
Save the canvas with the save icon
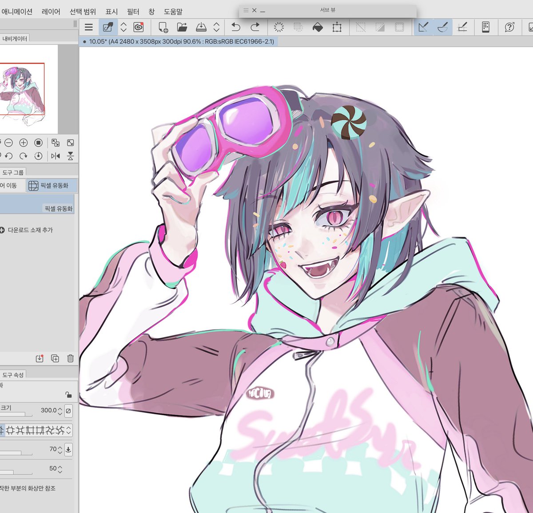[x=201, y=28]
